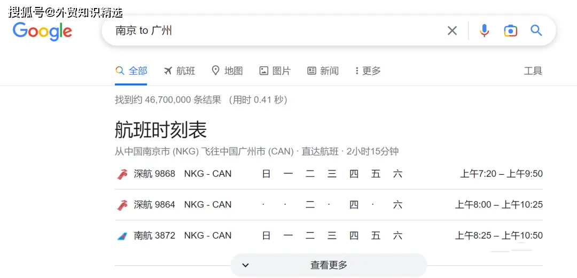Select flight 深航 9864
Viewport: 577px width, 278px height.
(154, 205)
